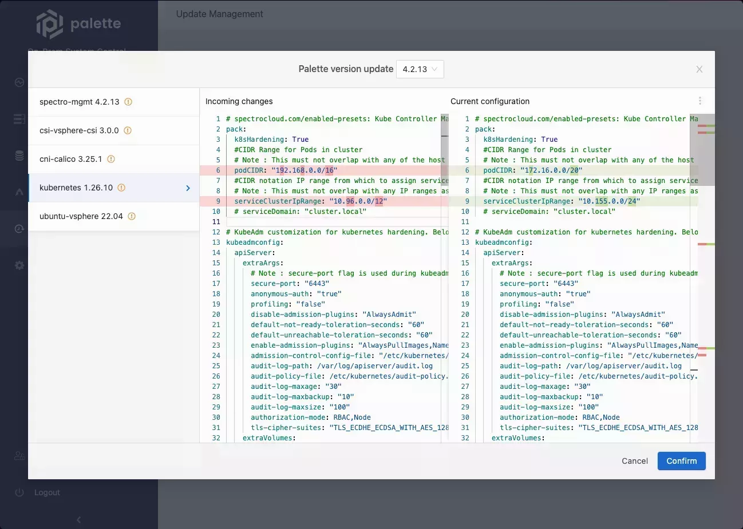Viewport: 743px width, 529px height.
Task: Expand kubernetes 1.26.10 via its chevron
Action: [187, 188]
